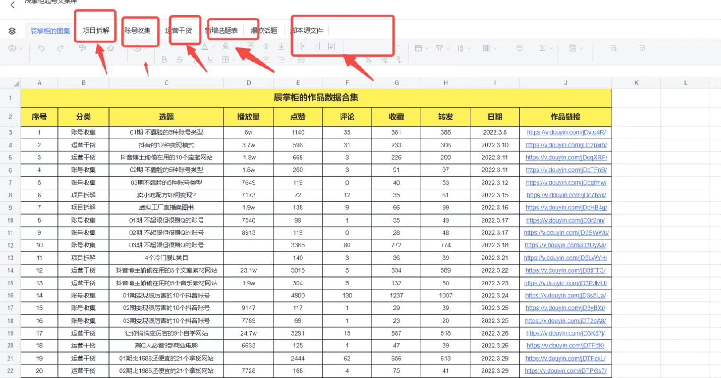
Task: Enable text wrap mode
Action: point(331,46)
